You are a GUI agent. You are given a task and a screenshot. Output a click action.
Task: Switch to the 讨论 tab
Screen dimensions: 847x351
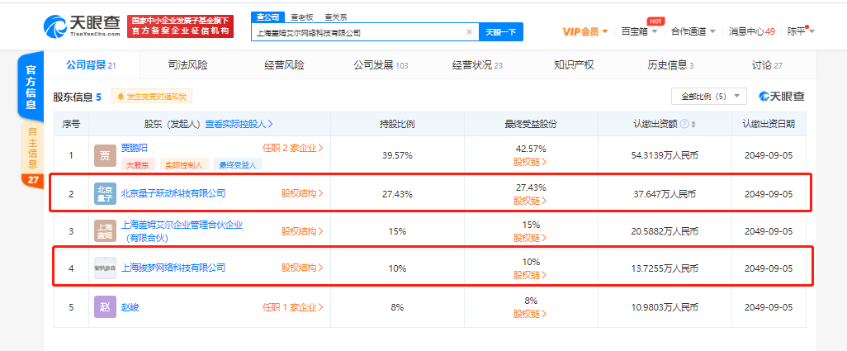(x=767, y=65)
